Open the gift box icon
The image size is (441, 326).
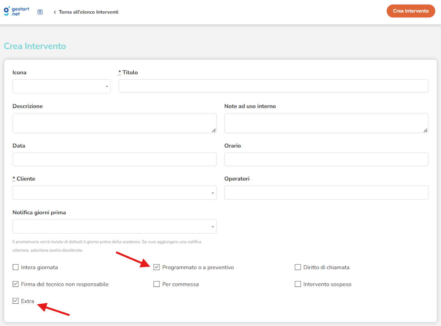40,12
